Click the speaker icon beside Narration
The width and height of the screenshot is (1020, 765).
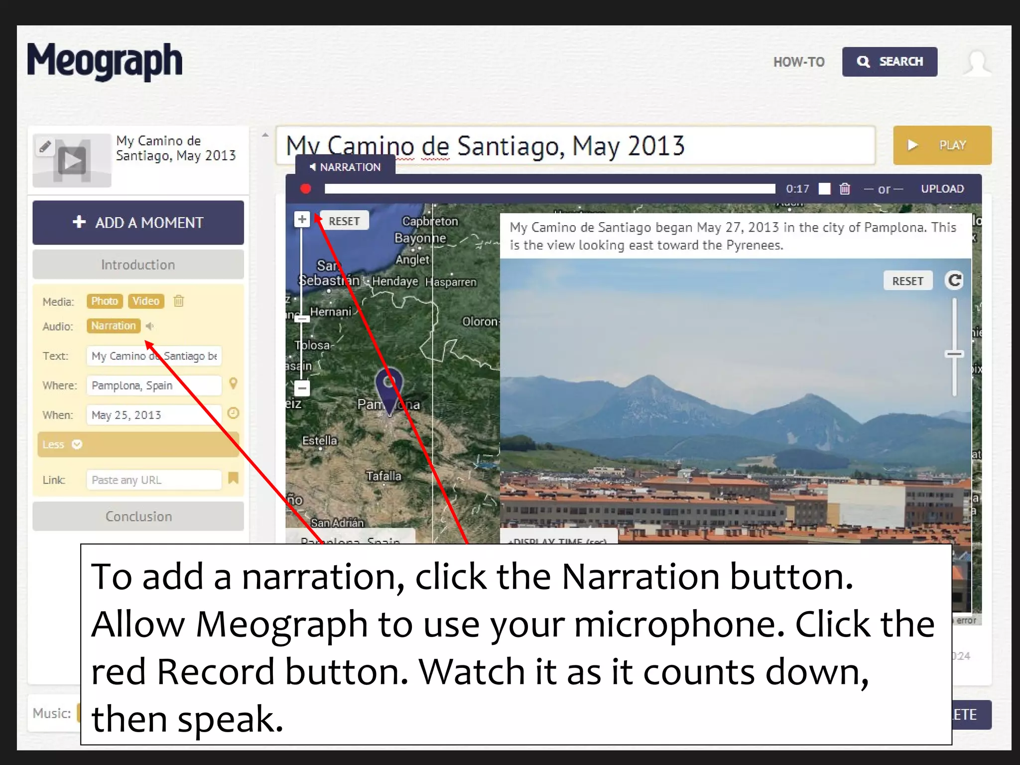click(x=150, y=326)
